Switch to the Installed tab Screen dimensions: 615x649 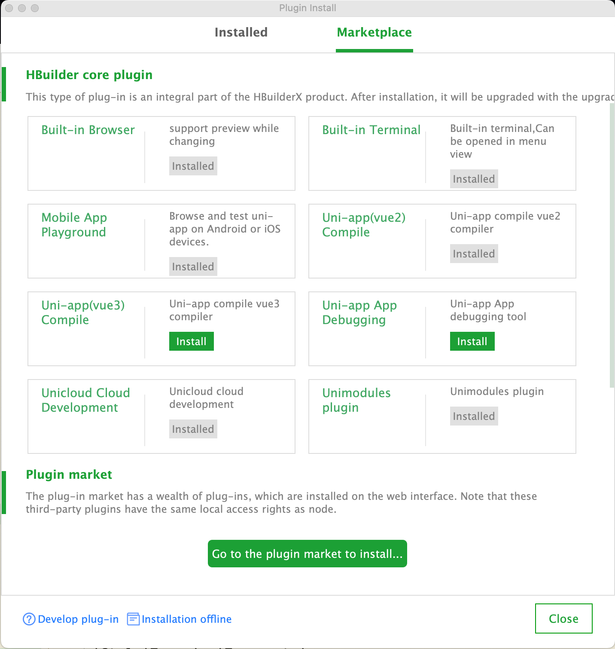(241, 32)
